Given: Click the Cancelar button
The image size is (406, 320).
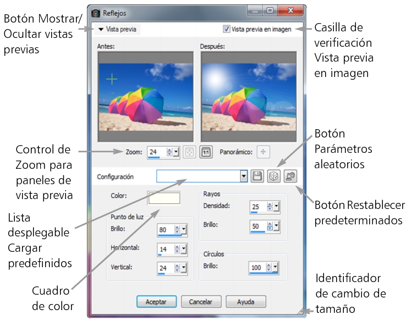Looking at the screenshot, I should point(201,301).
